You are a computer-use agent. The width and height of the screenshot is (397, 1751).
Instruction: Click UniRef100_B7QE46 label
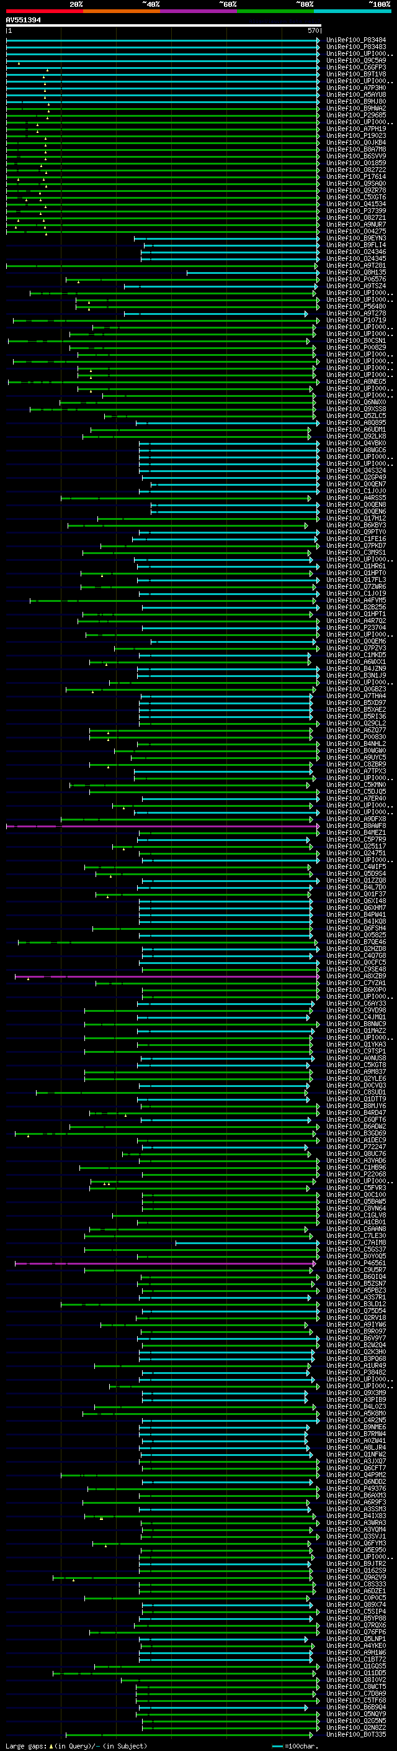point(356,942)
